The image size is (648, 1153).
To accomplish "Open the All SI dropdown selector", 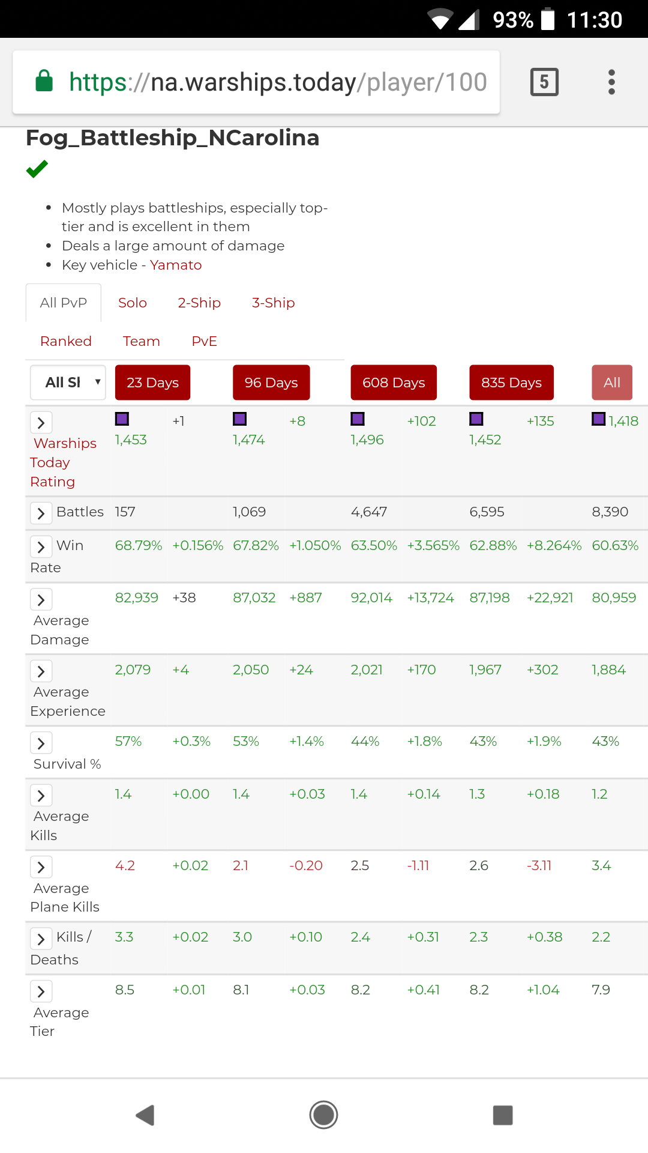I will point(68,383).
